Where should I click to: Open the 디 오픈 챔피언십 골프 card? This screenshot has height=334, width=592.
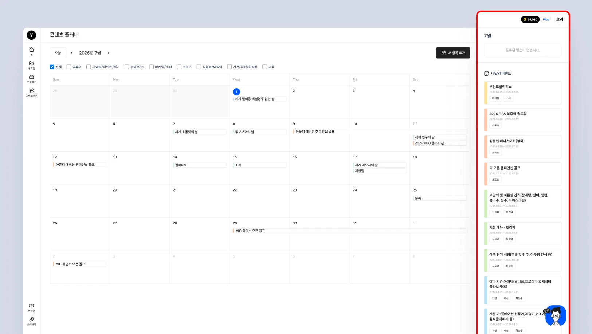click(x=522, y=174)
